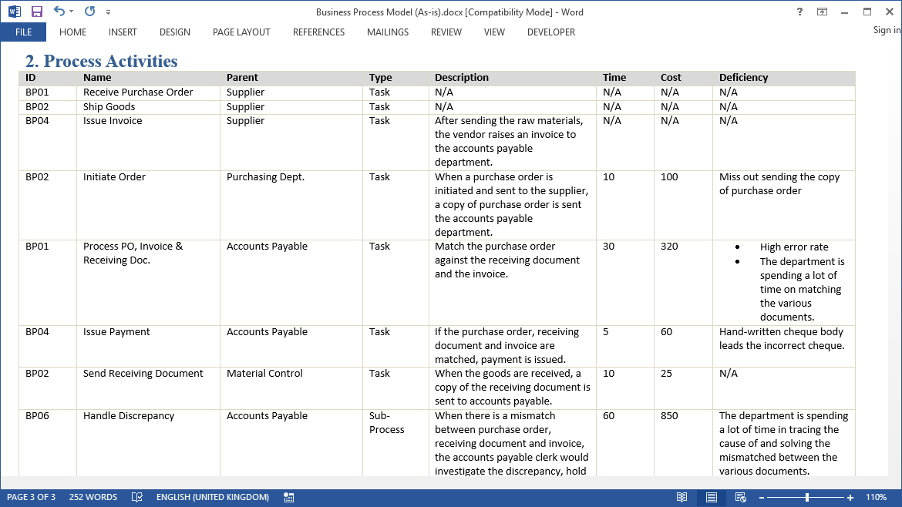902x507 pixels.
Task: Switch to the MAILINGS tab
Action: pos(388,32)
